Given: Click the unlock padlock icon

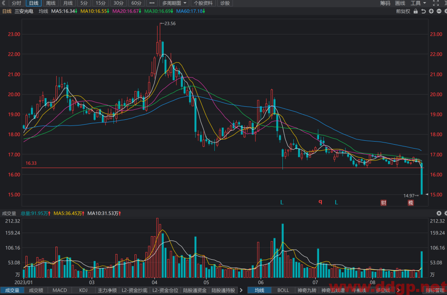Looking at the screenshot, I should 416,11.
